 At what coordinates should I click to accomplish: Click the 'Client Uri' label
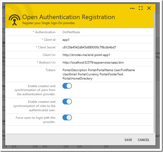tap(49, 55)
